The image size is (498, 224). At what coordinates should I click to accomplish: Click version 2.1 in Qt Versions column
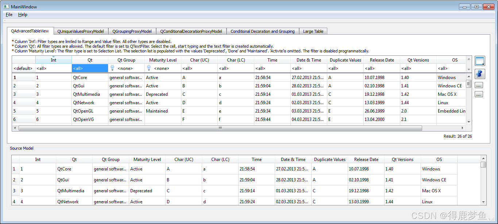click(x=418, y=119)
